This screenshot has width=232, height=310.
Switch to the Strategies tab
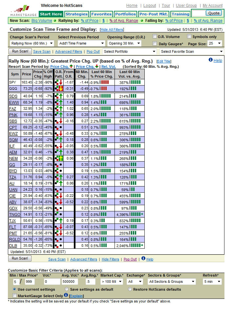click(x=76, y=14)
